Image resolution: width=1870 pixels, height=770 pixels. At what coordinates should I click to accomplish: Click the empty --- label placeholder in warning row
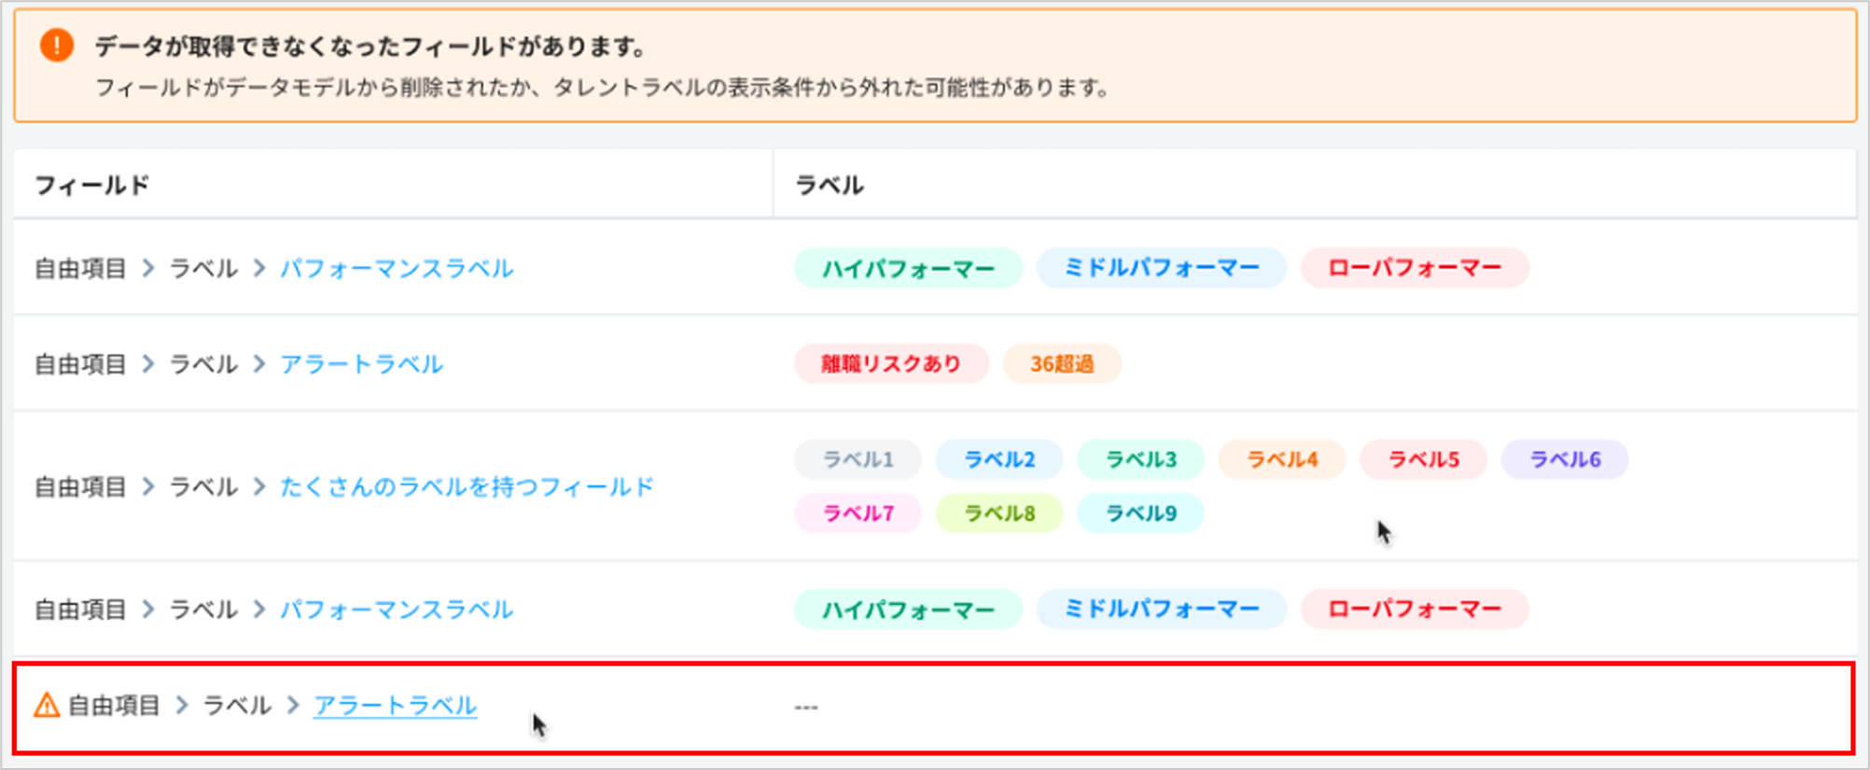[806, 707]
